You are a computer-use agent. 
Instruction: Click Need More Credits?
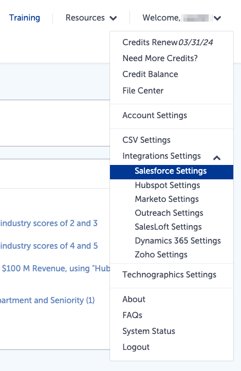(x=160, y=58)
